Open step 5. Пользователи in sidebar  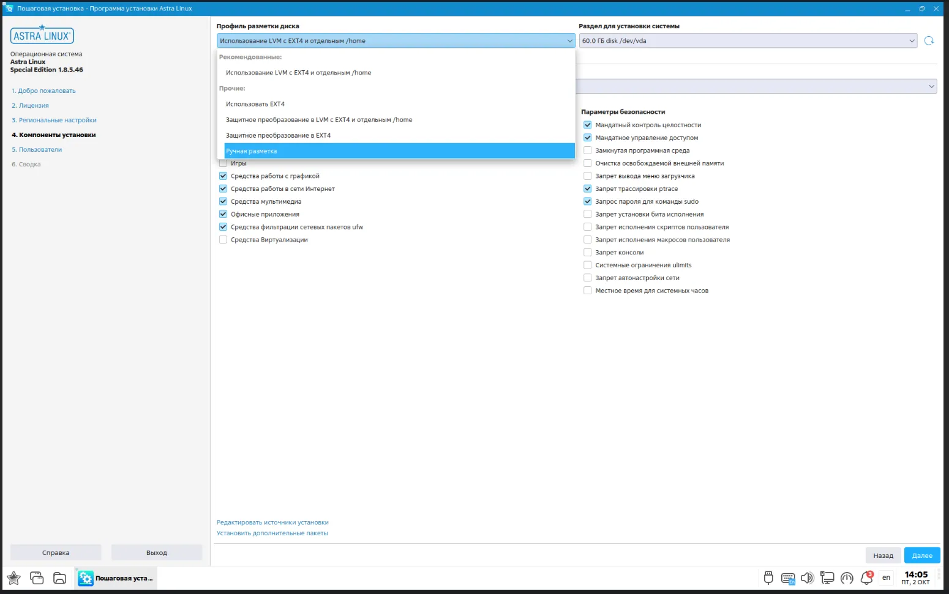click(x=37, y=150)
